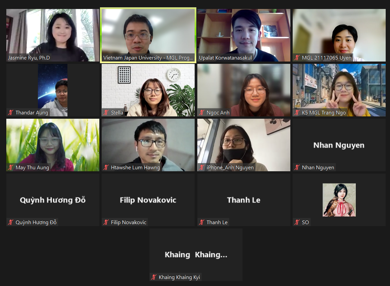390x286 pixels.
Task: Click muted microphone icon by Ngoc Anh
Action: click(x=202, y=112)
